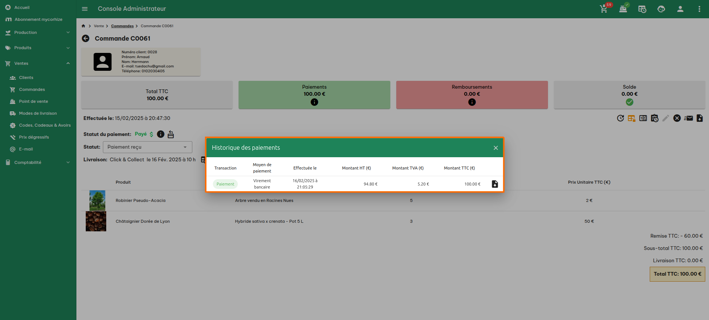709x320 pixels.
Task: Click info icon under Paiements 100.00 €
Action: click(314, 102)
